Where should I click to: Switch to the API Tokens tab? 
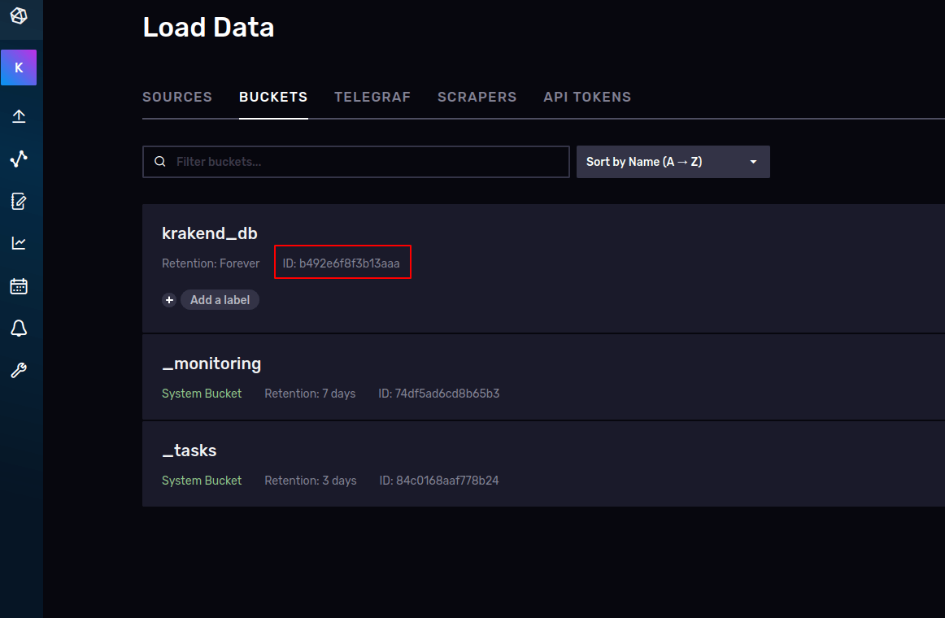[587, 97]
